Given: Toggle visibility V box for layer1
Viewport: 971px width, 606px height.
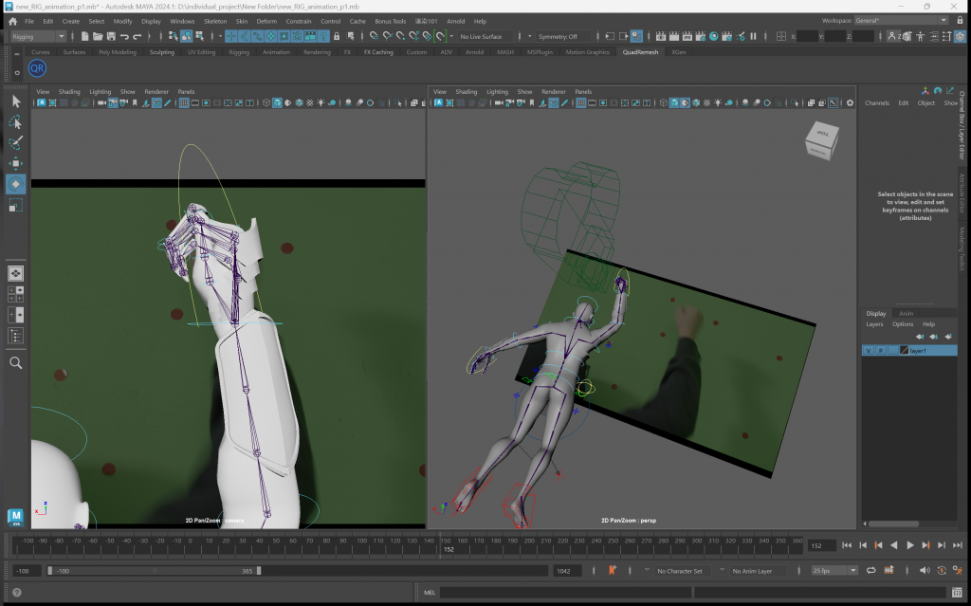Looking at the screenshot, I should point(869,351).
